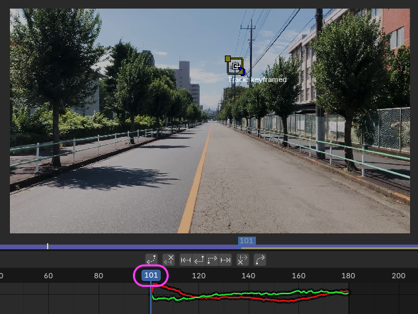Jump to frame 80 on the graph ruler
This screenshot has width=418, height=314.
pos(99,276)
